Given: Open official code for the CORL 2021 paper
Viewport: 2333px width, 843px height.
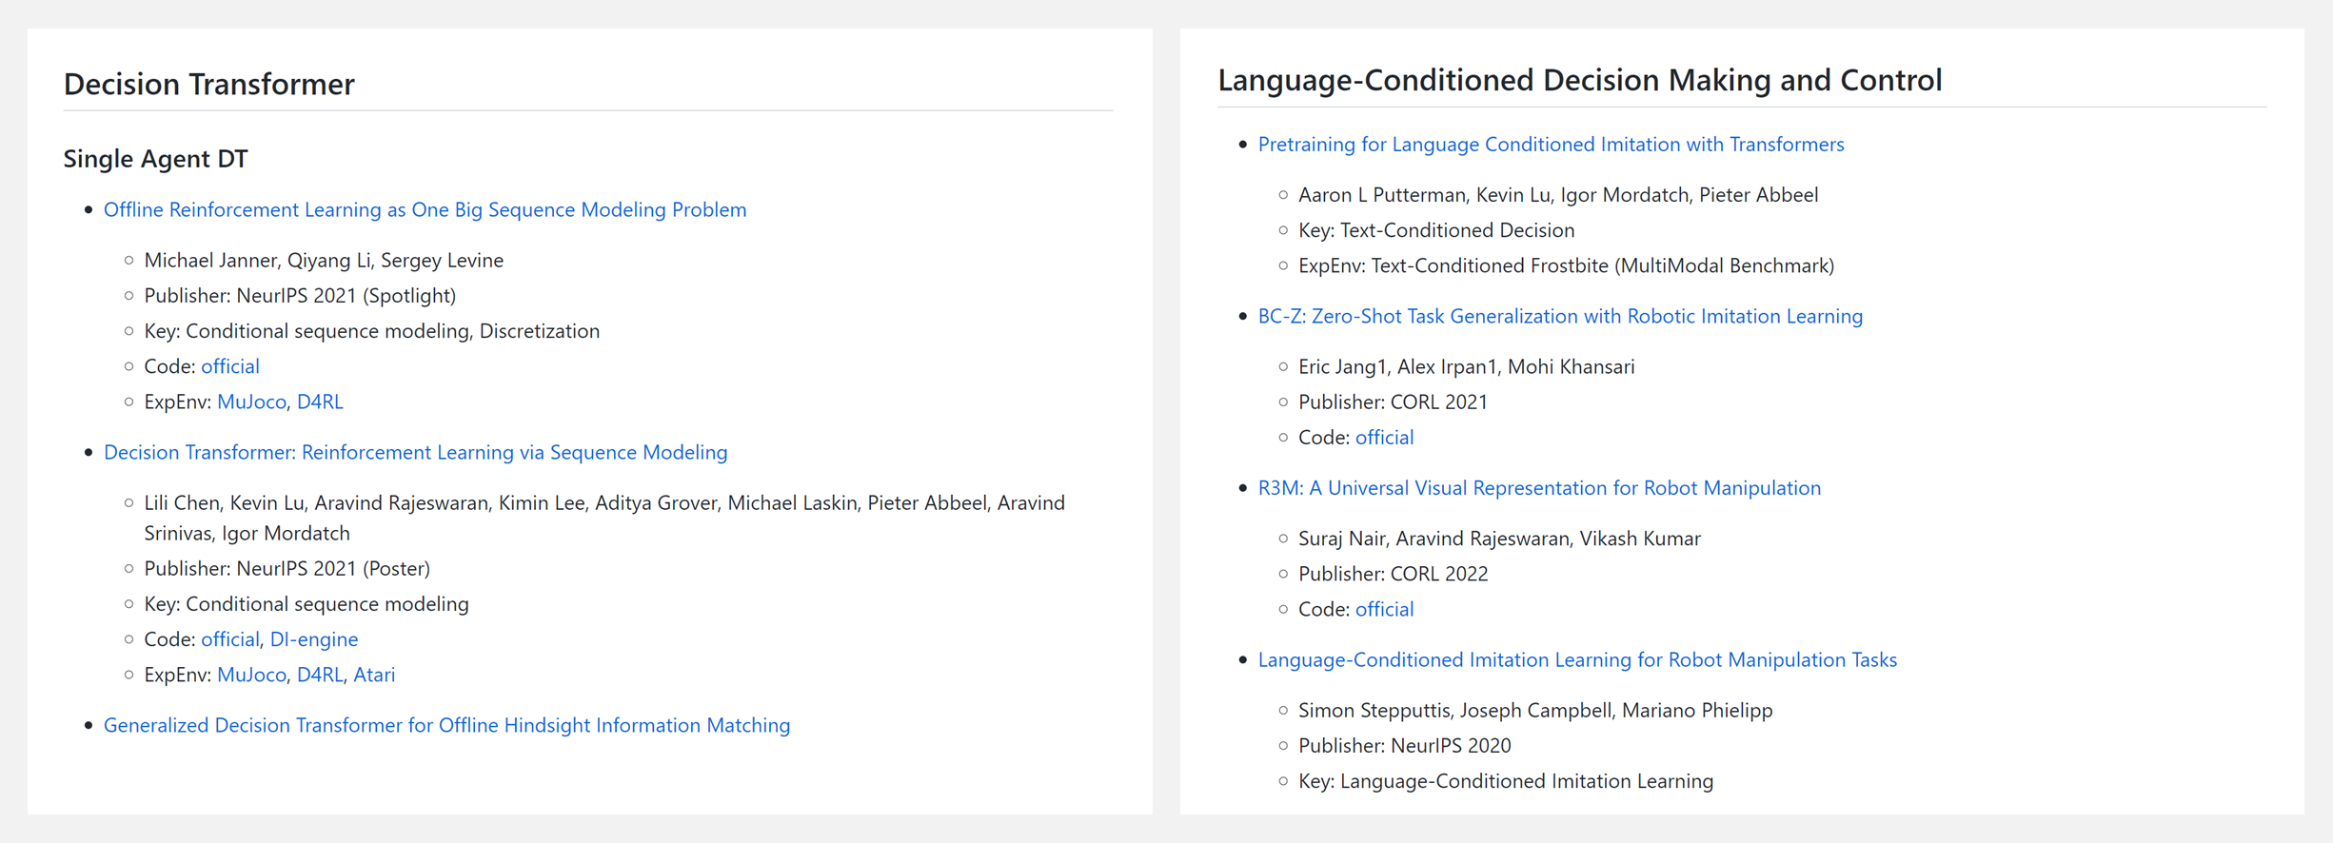Looking at the screenshot, I should tap(1384, 438).
